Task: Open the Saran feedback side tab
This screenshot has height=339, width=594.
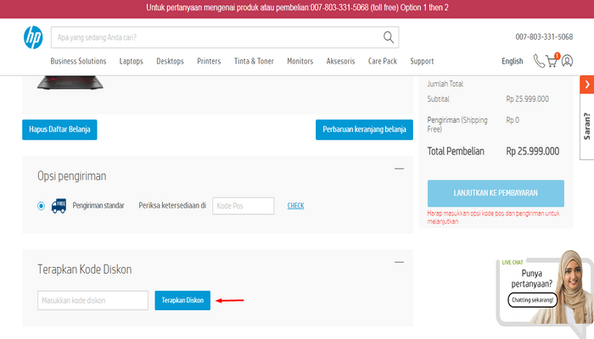Action: coord(587,126)
